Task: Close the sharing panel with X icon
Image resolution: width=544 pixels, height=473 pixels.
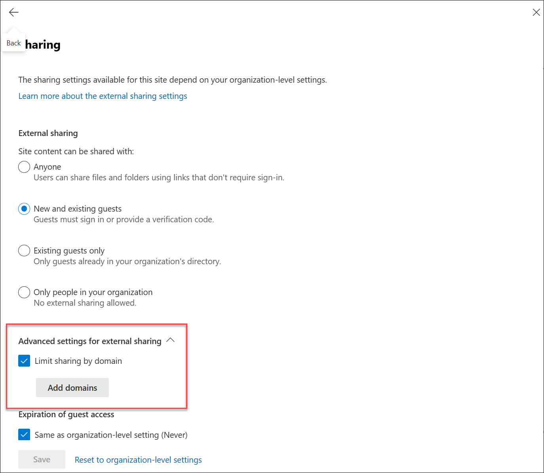Action: 536,12
